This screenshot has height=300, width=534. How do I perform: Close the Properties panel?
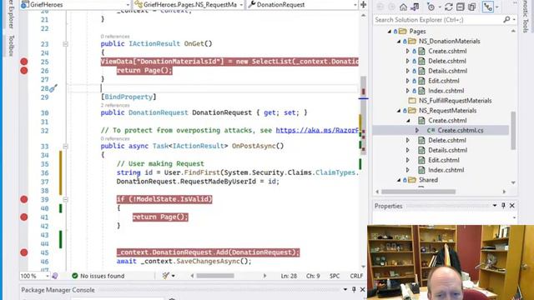(511, 206)
